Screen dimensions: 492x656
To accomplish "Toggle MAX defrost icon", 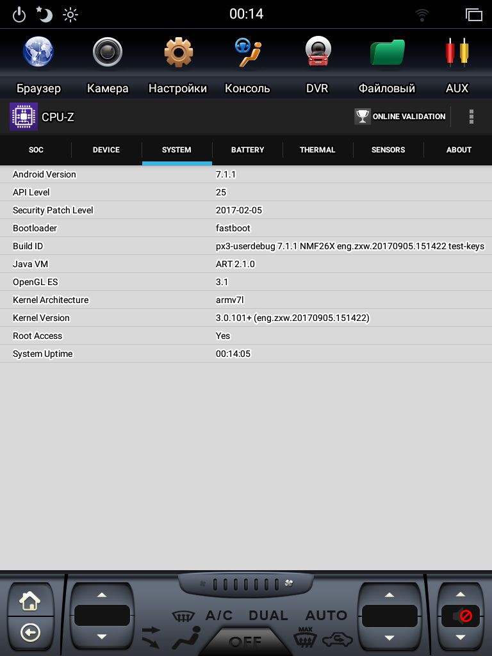I will pyautogui.click(x=306, y=636).
